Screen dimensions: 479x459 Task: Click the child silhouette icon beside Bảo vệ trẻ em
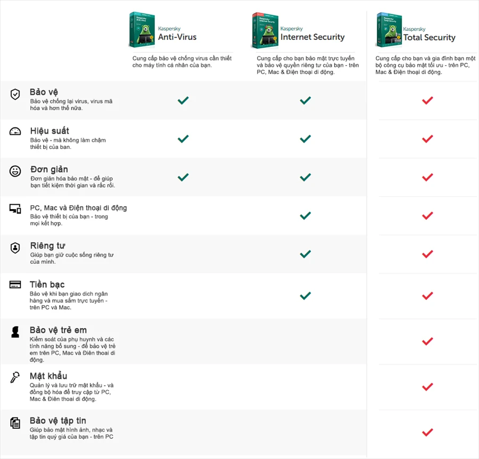coord(15,332)
